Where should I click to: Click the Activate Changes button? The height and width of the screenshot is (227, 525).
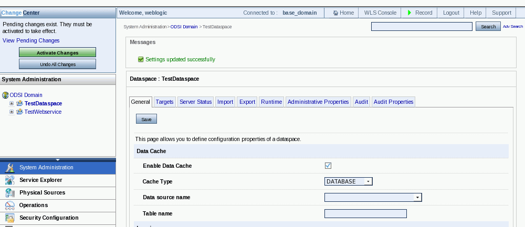pos(58,53)
